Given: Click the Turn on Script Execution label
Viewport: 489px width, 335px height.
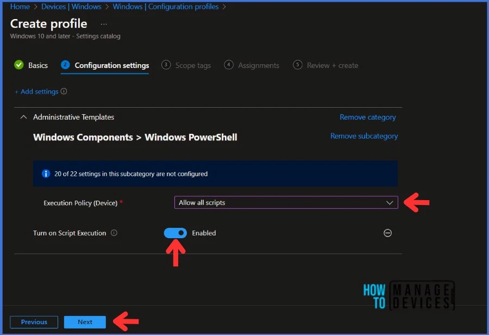Looking at the screenshot, I should click(x=70, y=233).
